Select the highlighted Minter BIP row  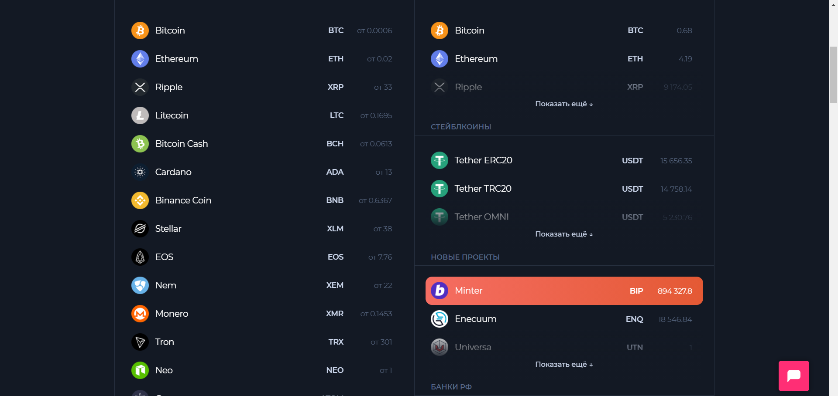[564, 291]
